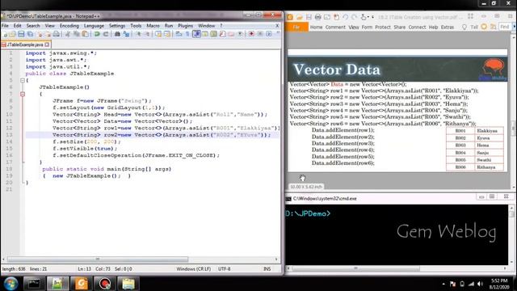This screenshot has width=517, height=291.
Task: Open the Language menu
Action: coord(94,26)
